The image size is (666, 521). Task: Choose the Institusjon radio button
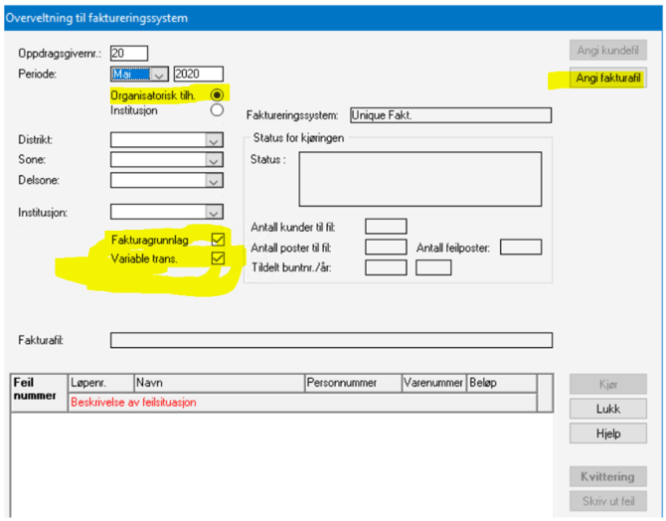[217, 110]
